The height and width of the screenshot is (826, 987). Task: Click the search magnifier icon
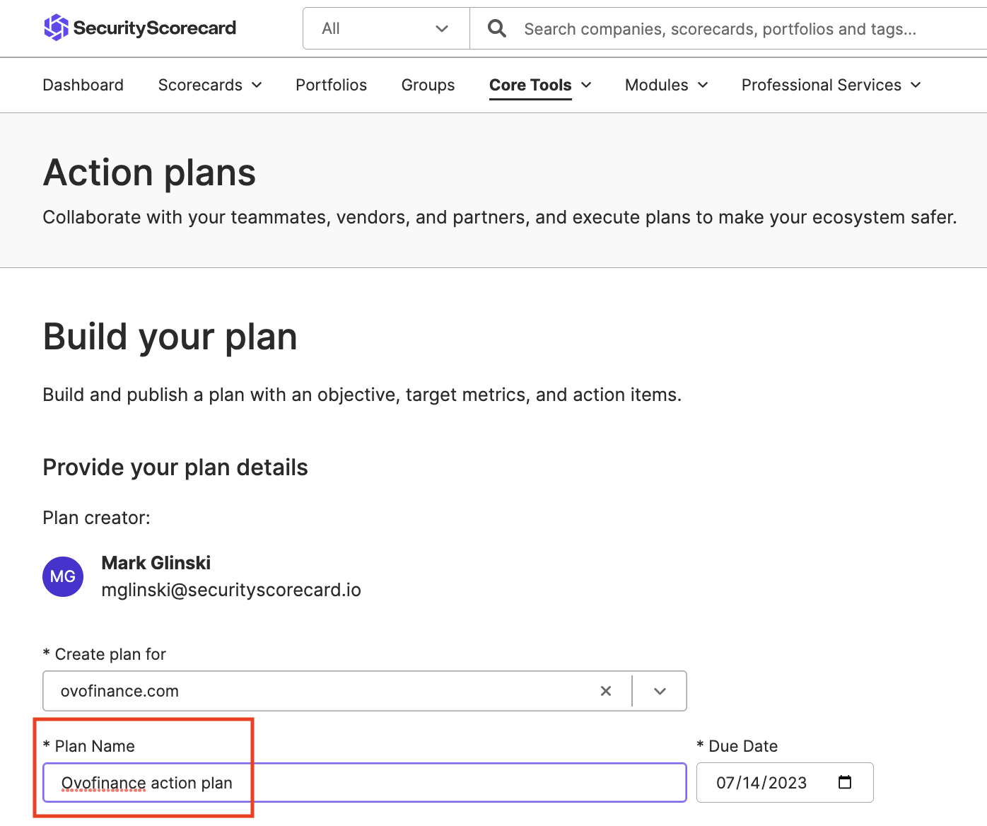point(497,28)
